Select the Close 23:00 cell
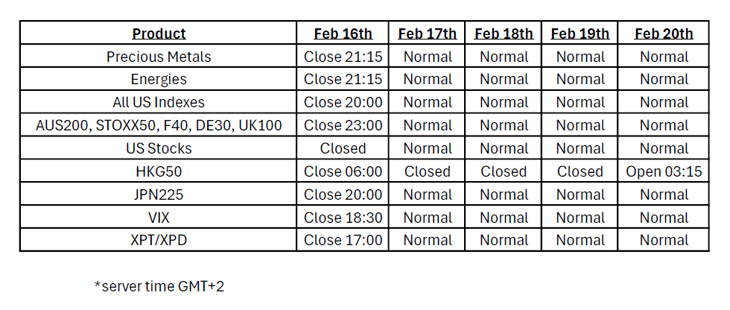This screenshot has height=310, width=730. click(343, 125)
